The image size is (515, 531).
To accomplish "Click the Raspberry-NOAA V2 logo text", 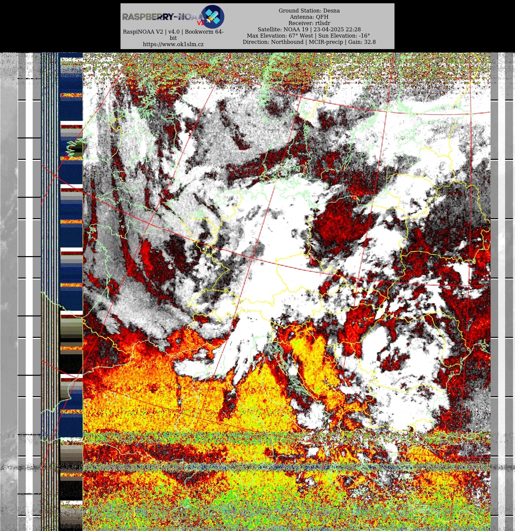I will [164, 17].
